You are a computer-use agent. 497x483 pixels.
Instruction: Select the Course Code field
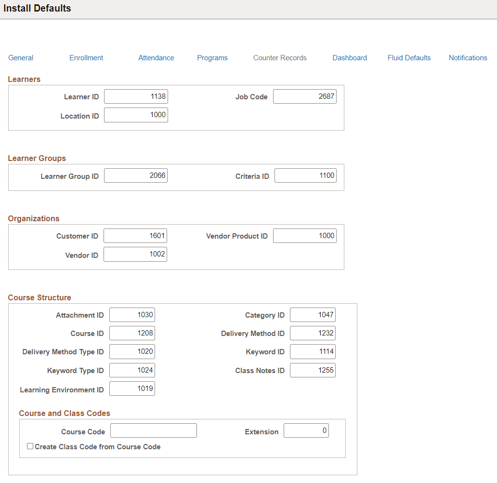click(x=153, y=430)
